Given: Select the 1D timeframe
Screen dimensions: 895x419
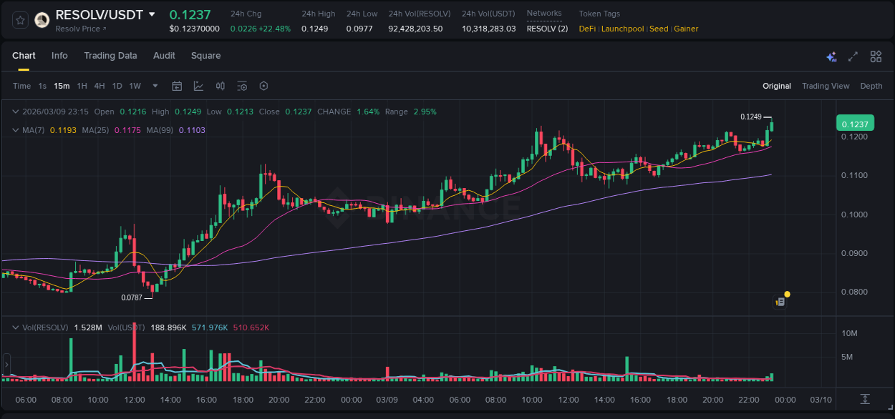Looking at the screenshot, I should click(117, 86).
